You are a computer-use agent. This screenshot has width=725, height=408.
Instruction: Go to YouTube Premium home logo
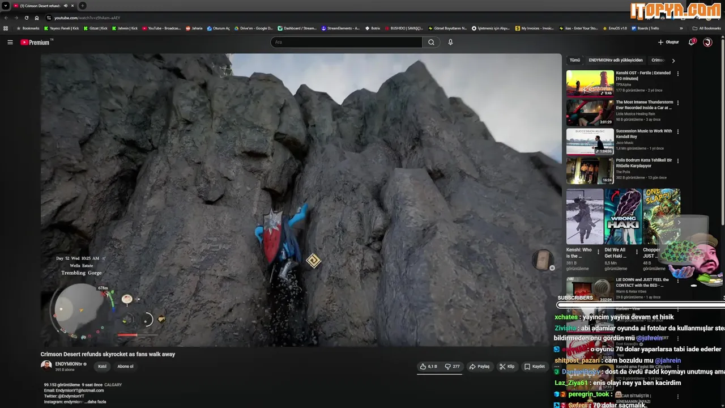[35, 42]
